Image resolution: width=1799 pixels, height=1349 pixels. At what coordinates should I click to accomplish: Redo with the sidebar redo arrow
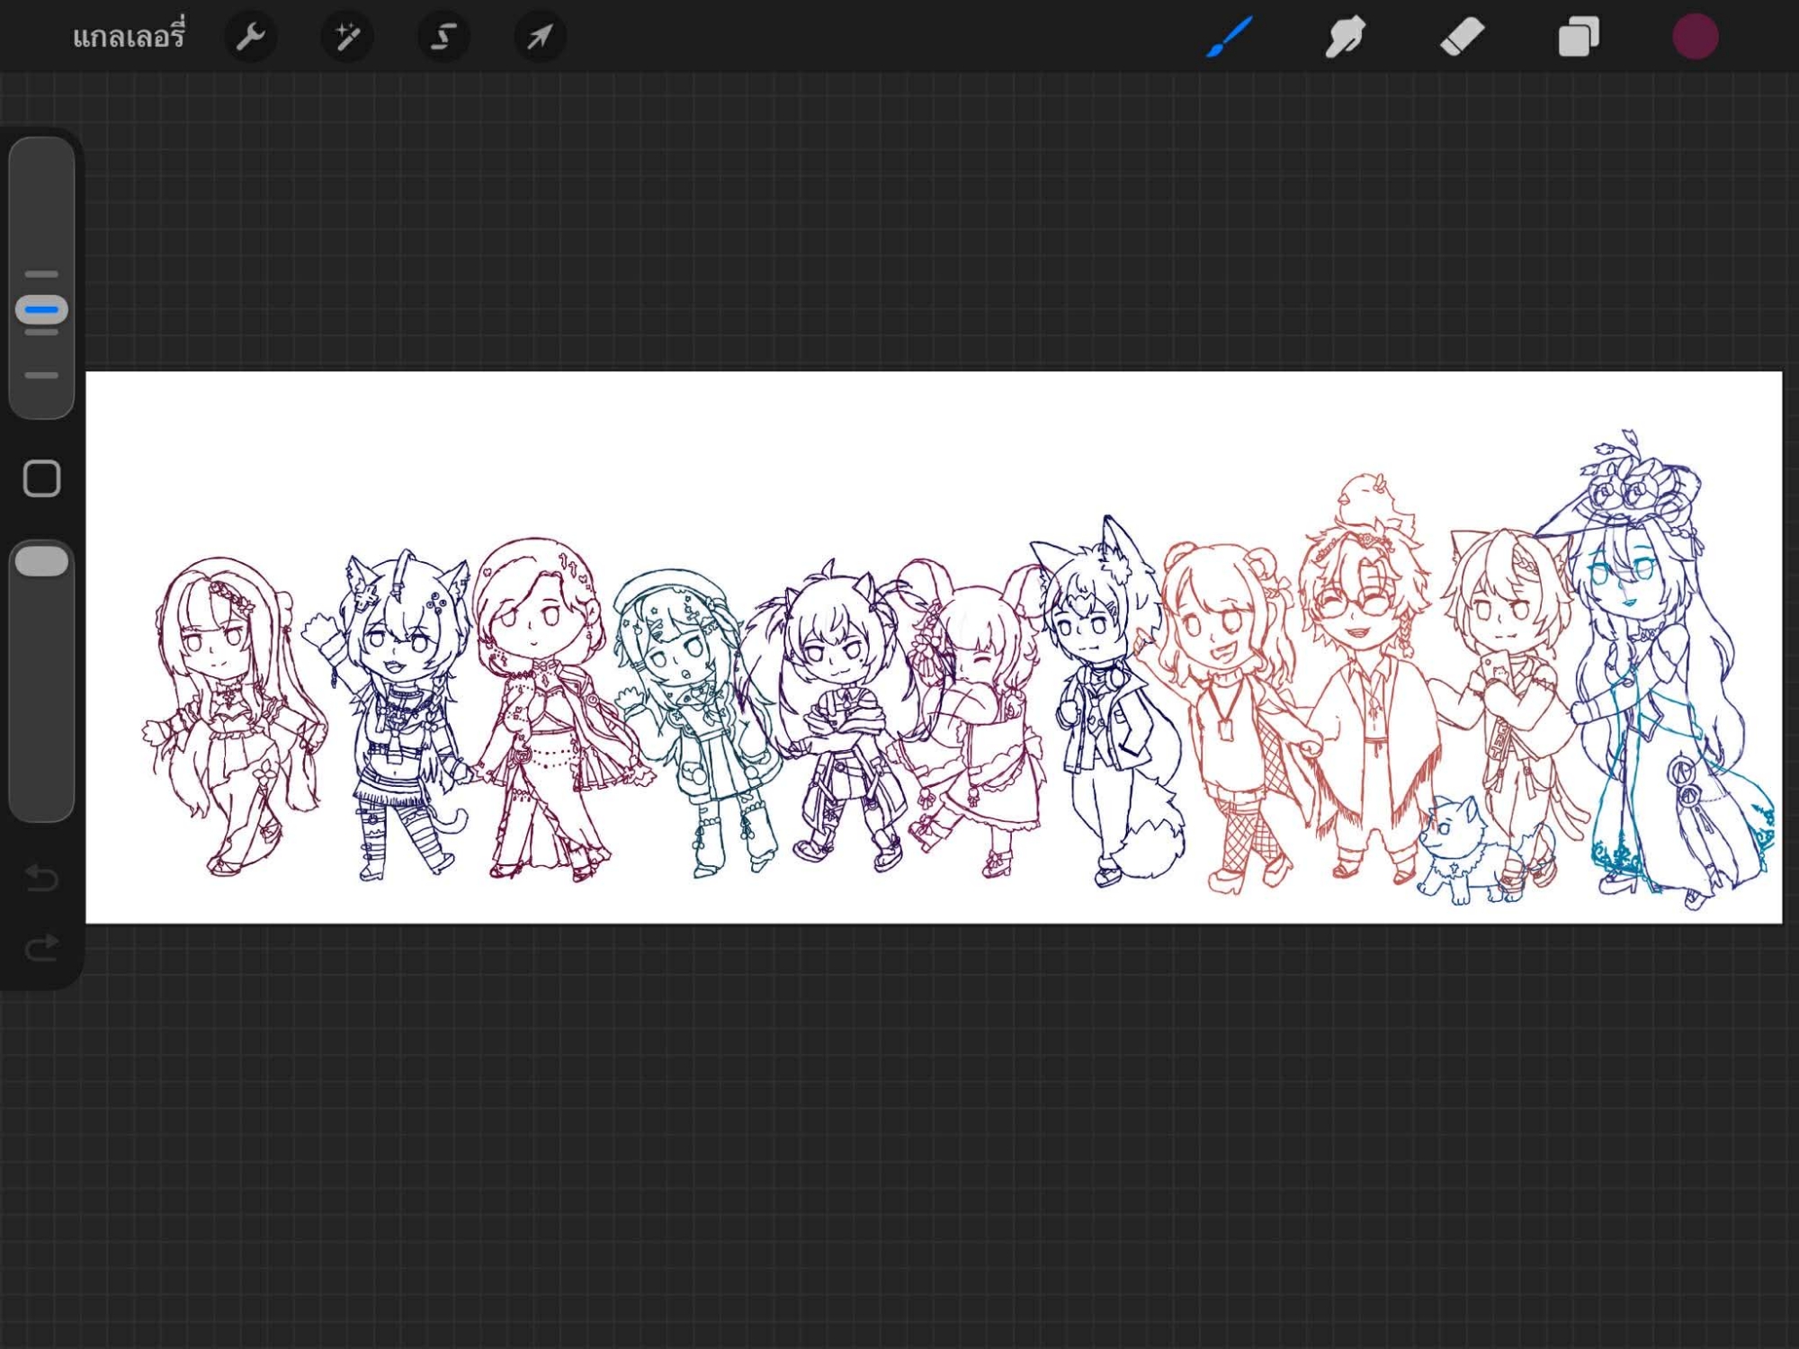41,947
